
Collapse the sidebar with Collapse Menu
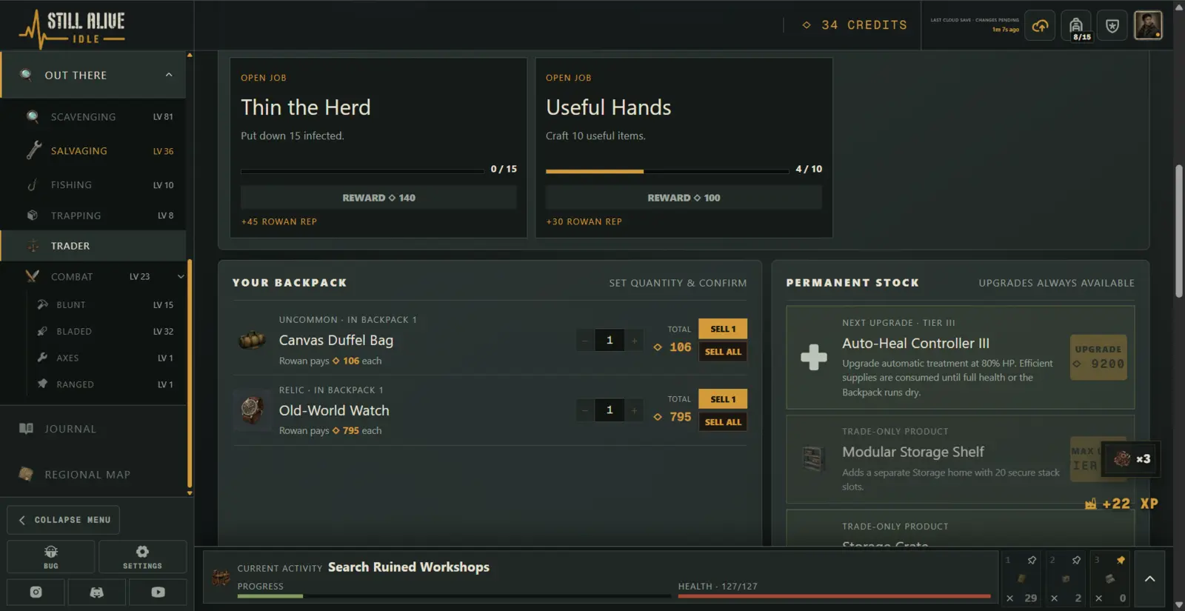pos(64,520)
